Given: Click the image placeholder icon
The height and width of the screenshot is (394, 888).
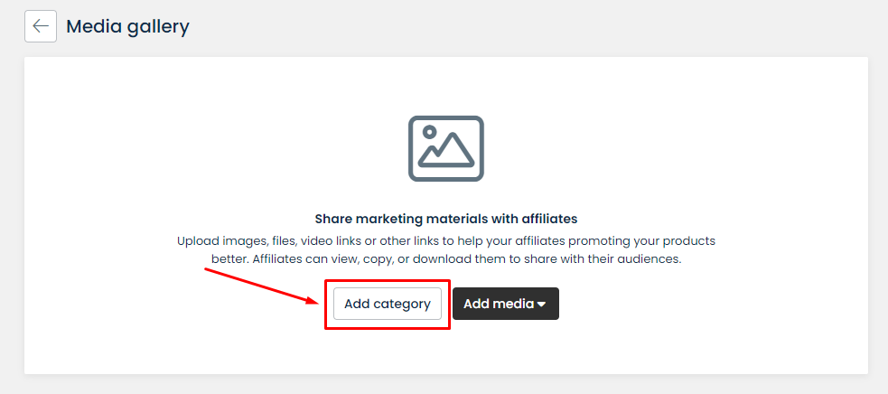Looking at the screenshot, I should pyautogui.click(x=445, y=148).
